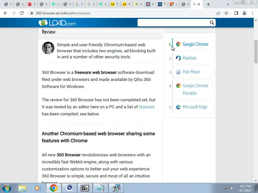Show hidden system tray icons
The image size is (258, 193).
click(x=220, y=188)
